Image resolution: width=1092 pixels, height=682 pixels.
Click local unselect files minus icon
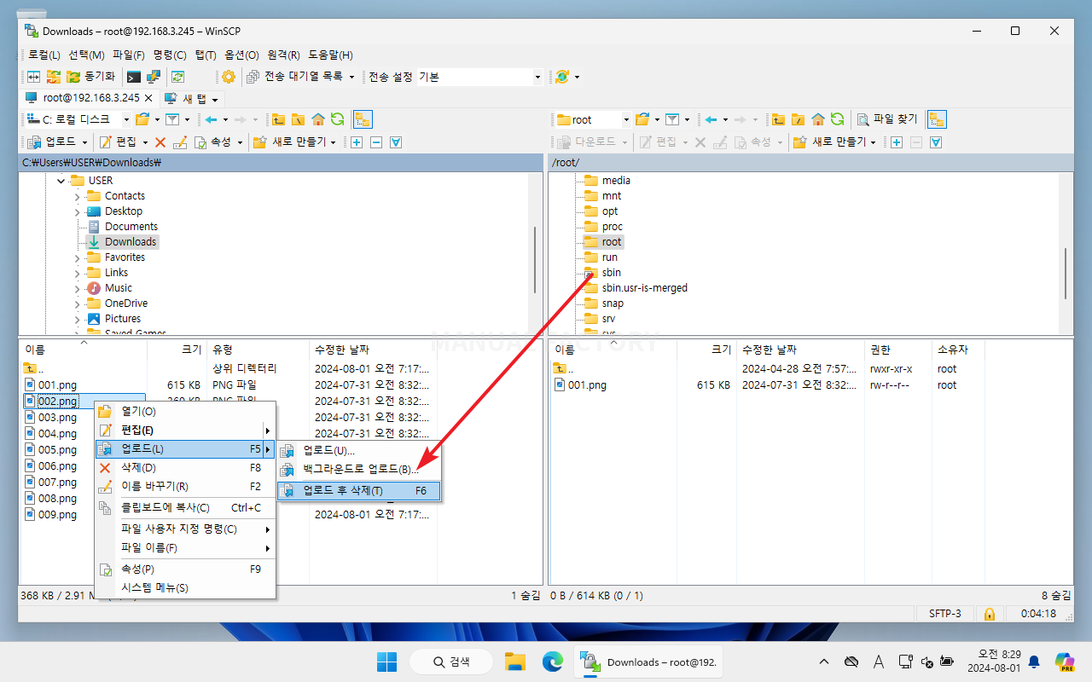coord(376,142)
